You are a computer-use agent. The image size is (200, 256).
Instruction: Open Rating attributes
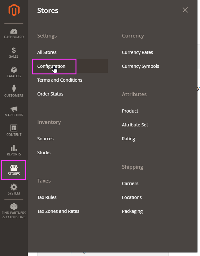coord(129,139)
